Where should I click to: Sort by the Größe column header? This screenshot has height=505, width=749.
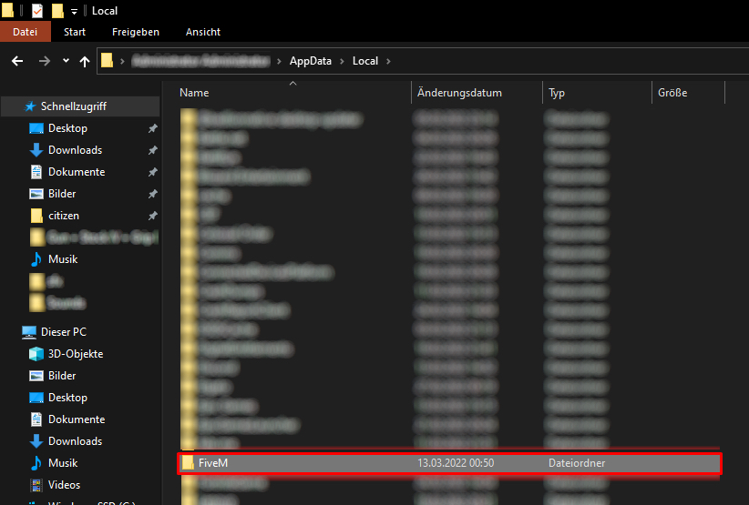point(672,93)
